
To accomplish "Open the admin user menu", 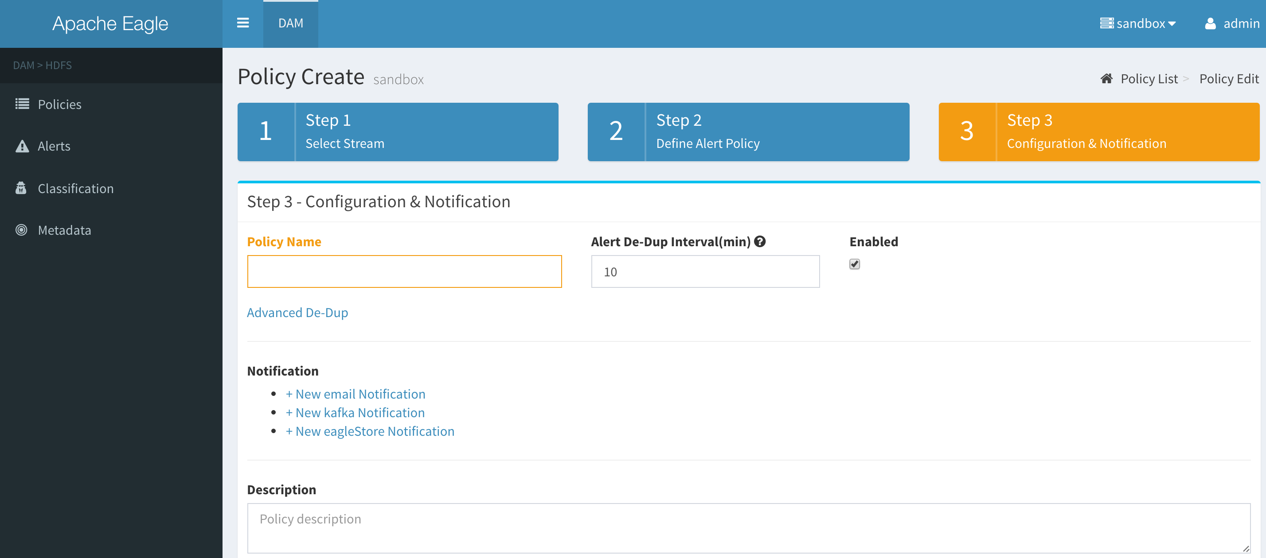I will click(x=1240, y=23).
